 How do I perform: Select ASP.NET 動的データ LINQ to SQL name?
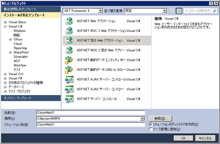[x=101, y=69]
